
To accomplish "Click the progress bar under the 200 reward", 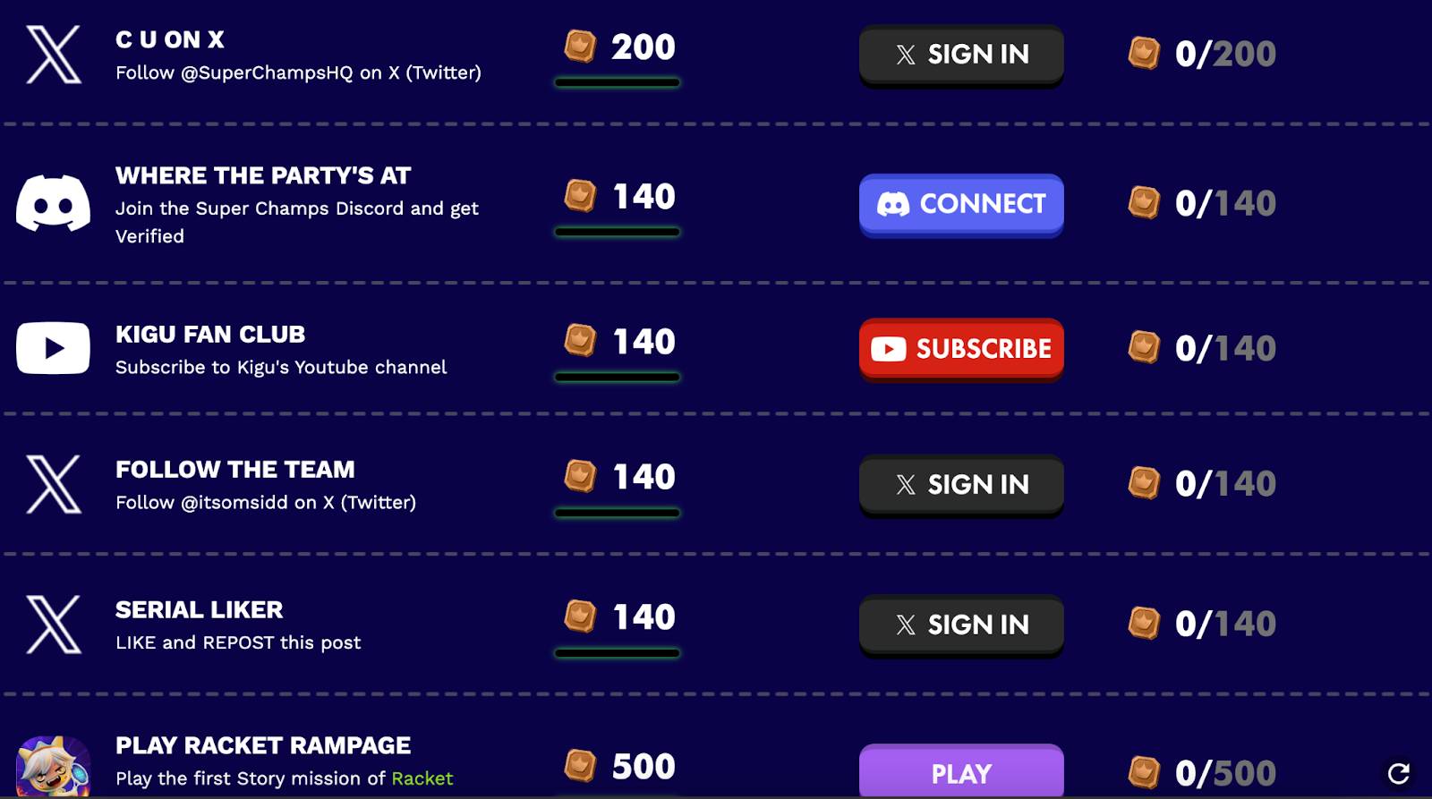I will point(617,82).
